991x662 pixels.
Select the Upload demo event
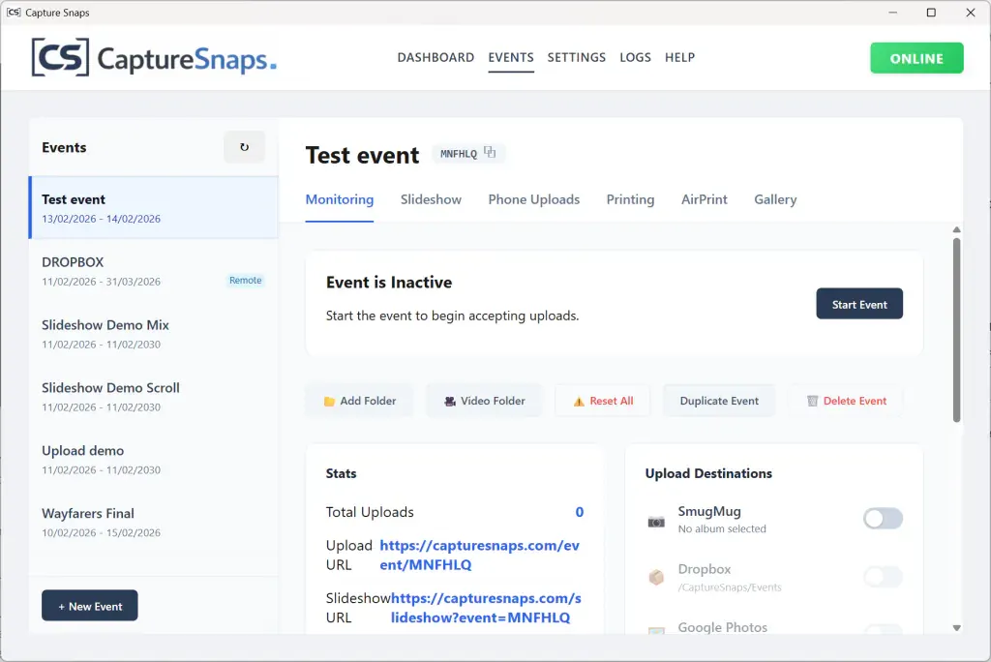154,459
